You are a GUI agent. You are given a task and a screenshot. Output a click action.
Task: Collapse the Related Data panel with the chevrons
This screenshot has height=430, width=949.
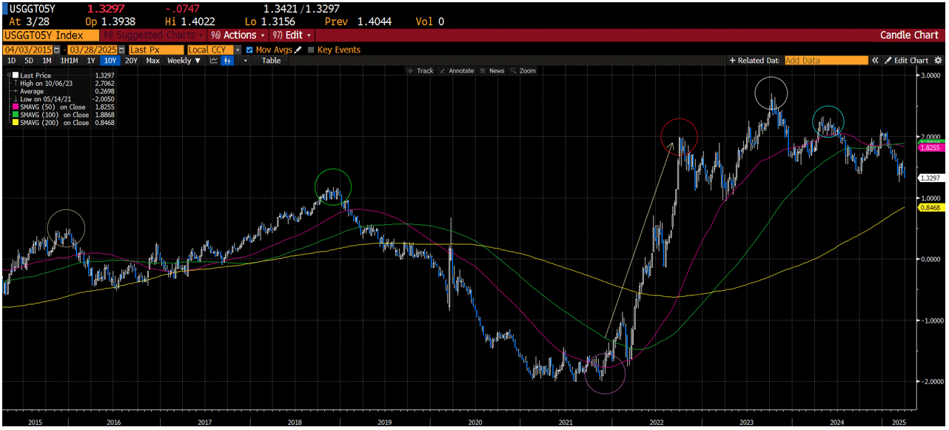point(875,60)
